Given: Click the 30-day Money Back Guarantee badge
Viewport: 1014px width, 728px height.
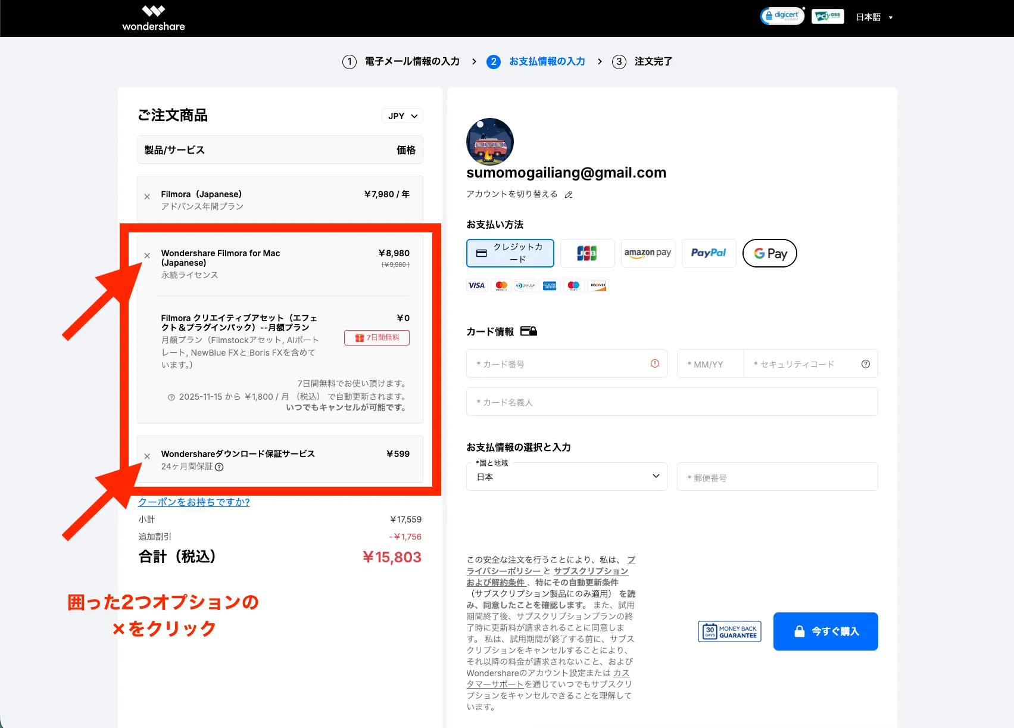Looking at the screenshot, I should [729, 631].
